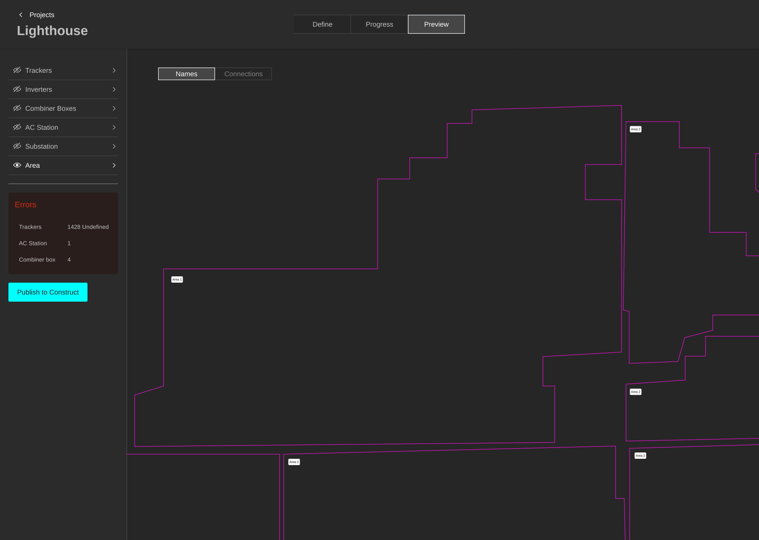Image resolution: width=759 pixels, height=540 pixels.
Task: Expand the Area row chevron
Action: pos(114,165)
